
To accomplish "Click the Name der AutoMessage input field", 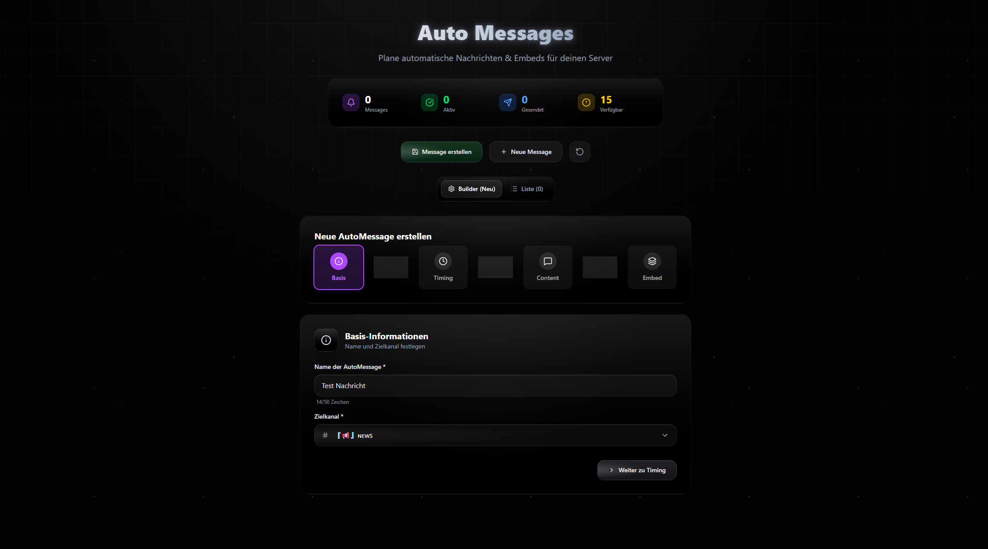I will (x=495, y=385).
